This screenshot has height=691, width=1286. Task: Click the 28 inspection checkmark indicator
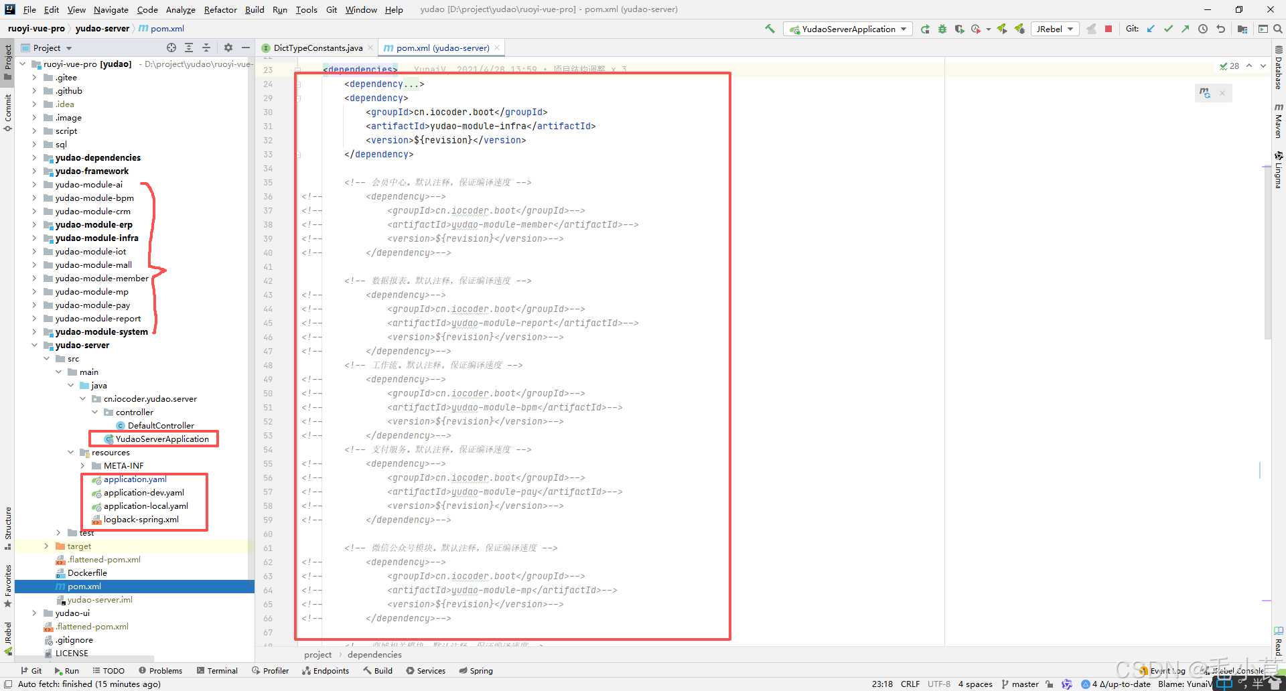click(1229, 66)
